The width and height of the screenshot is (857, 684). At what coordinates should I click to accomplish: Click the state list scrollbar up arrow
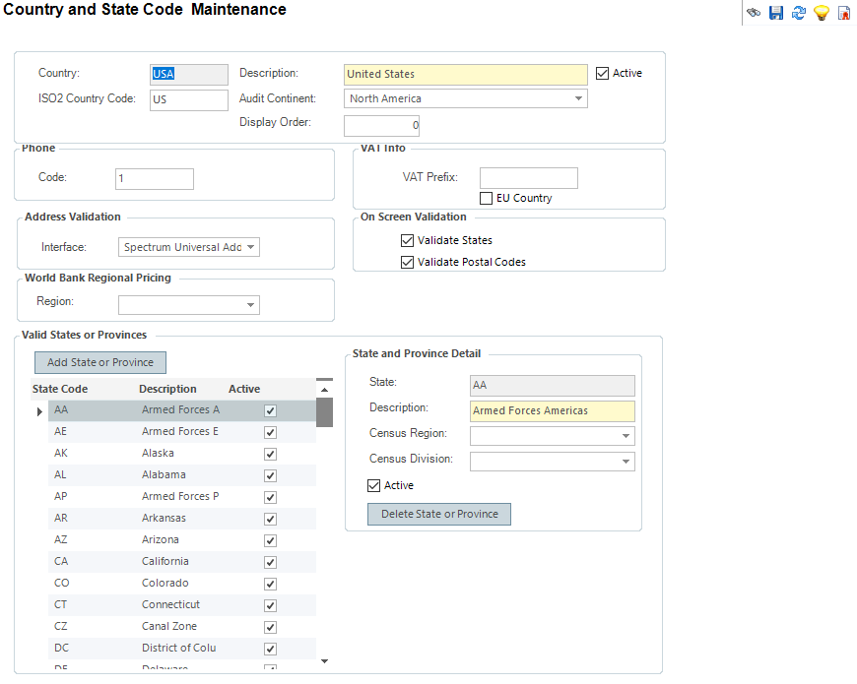tap(325, 390)
